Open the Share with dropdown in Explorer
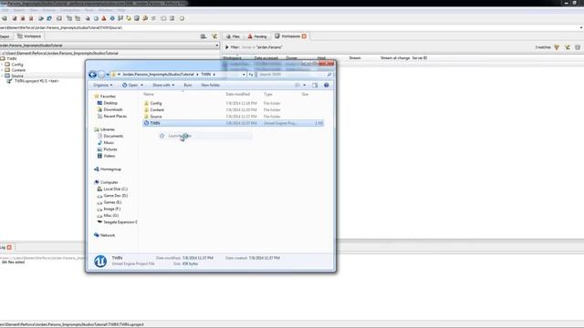The height and width of the screenshot is (328, 584). [163, 85]
